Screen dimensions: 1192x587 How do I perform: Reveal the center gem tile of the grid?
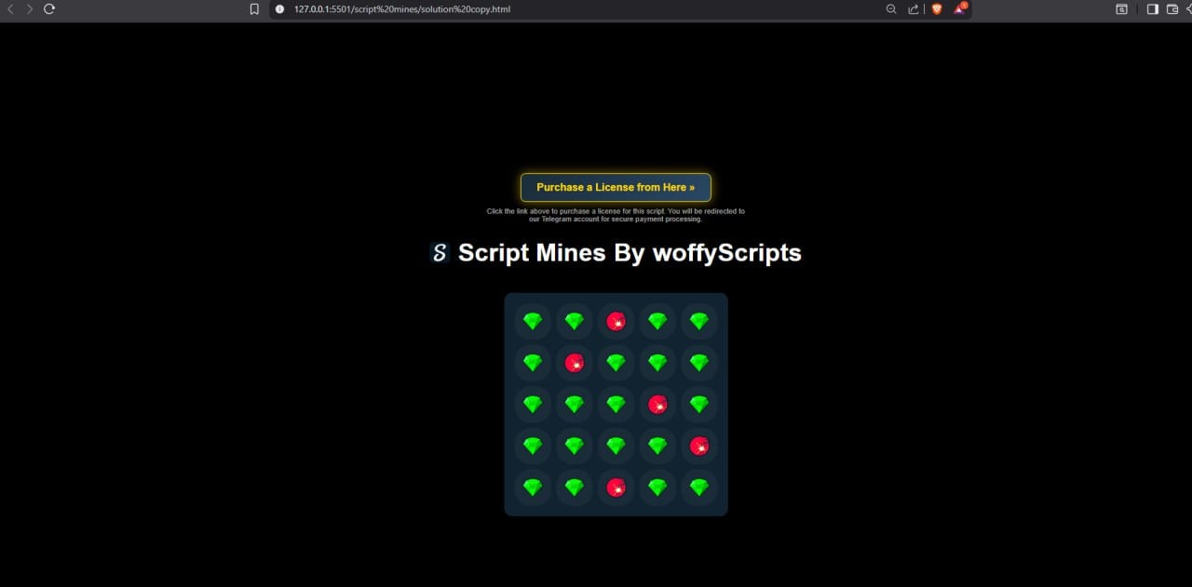tap(616, 405)
